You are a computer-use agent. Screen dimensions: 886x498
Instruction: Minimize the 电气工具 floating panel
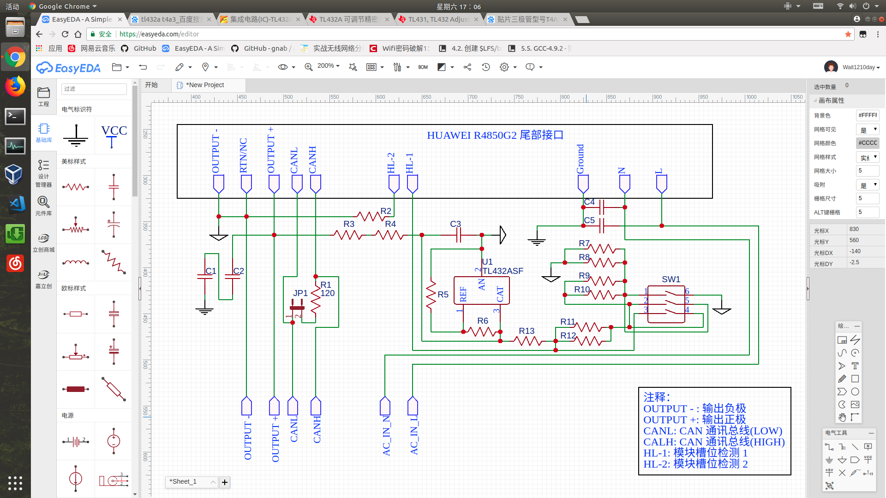(871, 433)
